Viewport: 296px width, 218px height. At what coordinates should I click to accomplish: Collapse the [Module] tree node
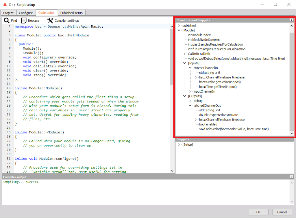[x=179, y=30]
